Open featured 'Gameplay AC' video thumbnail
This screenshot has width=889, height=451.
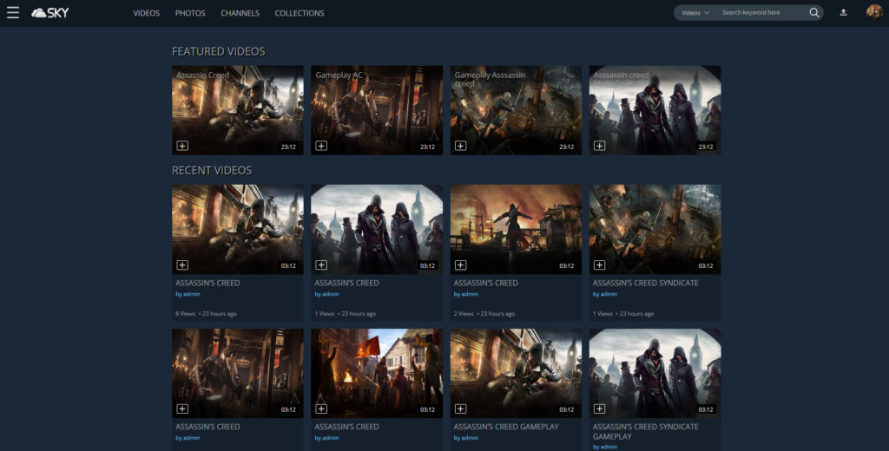[377, 110]
